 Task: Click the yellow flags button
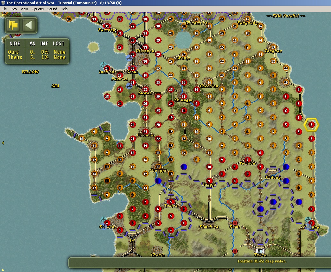pyautogui.click(x=13, y=25)
